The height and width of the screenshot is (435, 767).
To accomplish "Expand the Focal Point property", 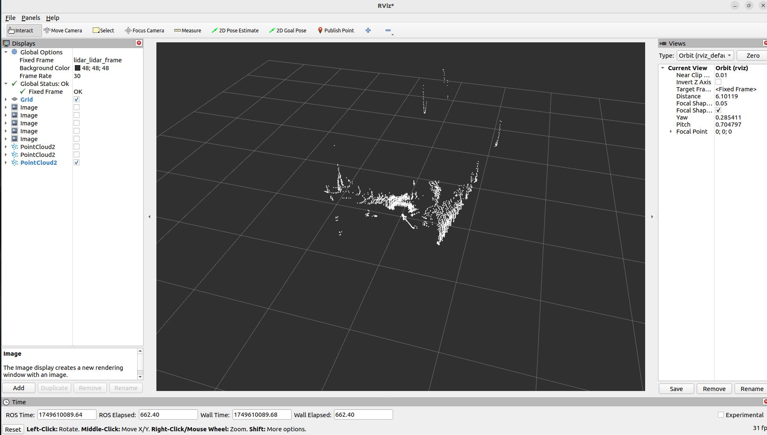I will coord(671,132).
